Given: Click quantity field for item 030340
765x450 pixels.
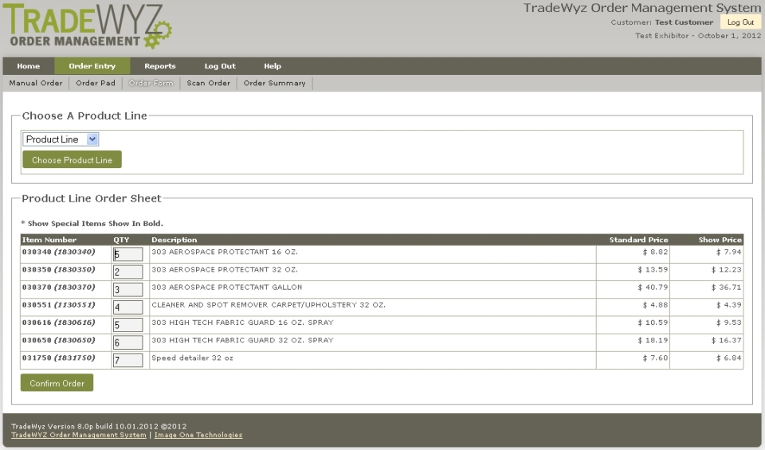Looking at the screenshot, I should (x=127, y=254).
